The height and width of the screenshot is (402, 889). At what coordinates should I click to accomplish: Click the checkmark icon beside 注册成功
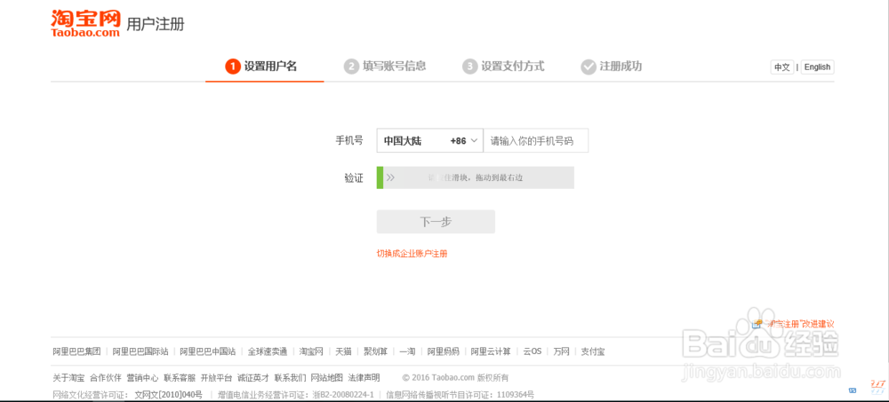pos(588,67)
